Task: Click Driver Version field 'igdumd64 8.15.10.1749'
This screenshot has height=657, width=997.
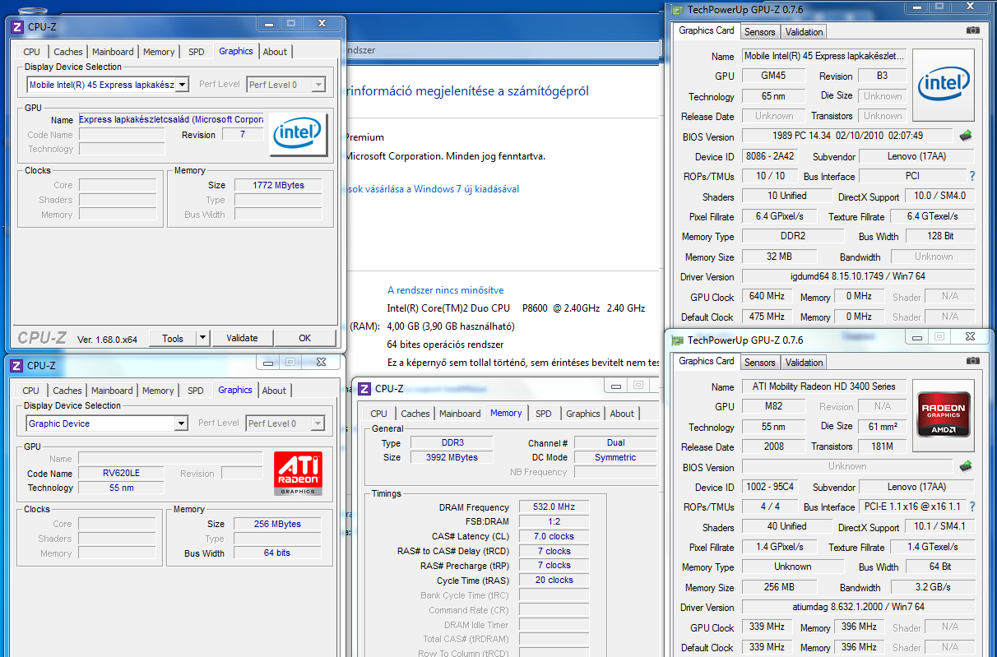Action: (858, 277)
